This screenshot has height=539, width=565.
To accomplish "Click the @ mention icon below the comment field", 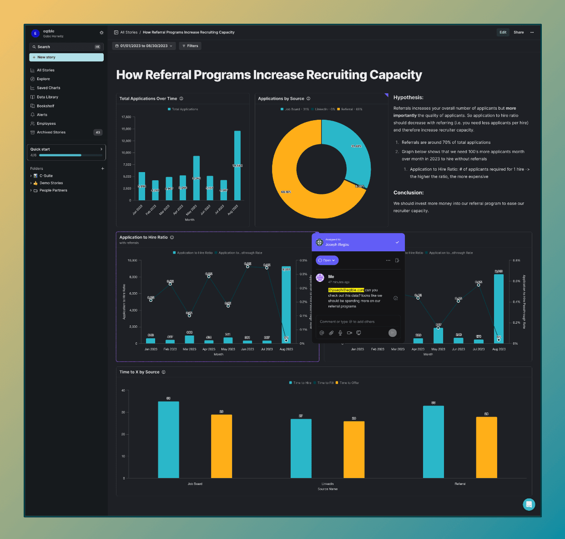I will tap(322, 333).
